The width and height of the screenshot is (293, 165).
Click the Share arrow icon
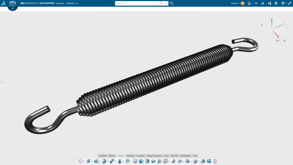263,3
